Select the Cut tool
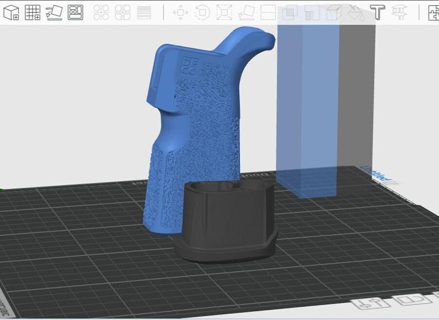The height and width of the screenshot is (320, 439). coord(268,13)
